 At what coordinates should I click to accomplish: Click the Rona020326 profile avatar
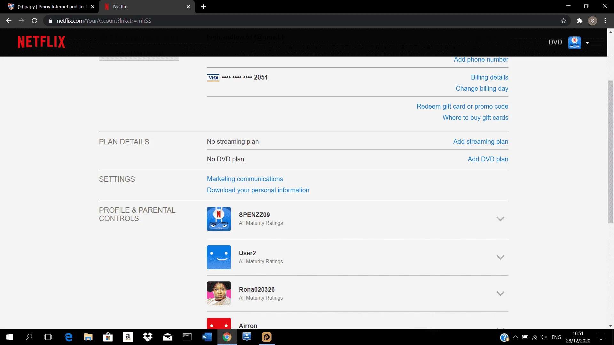219,293
